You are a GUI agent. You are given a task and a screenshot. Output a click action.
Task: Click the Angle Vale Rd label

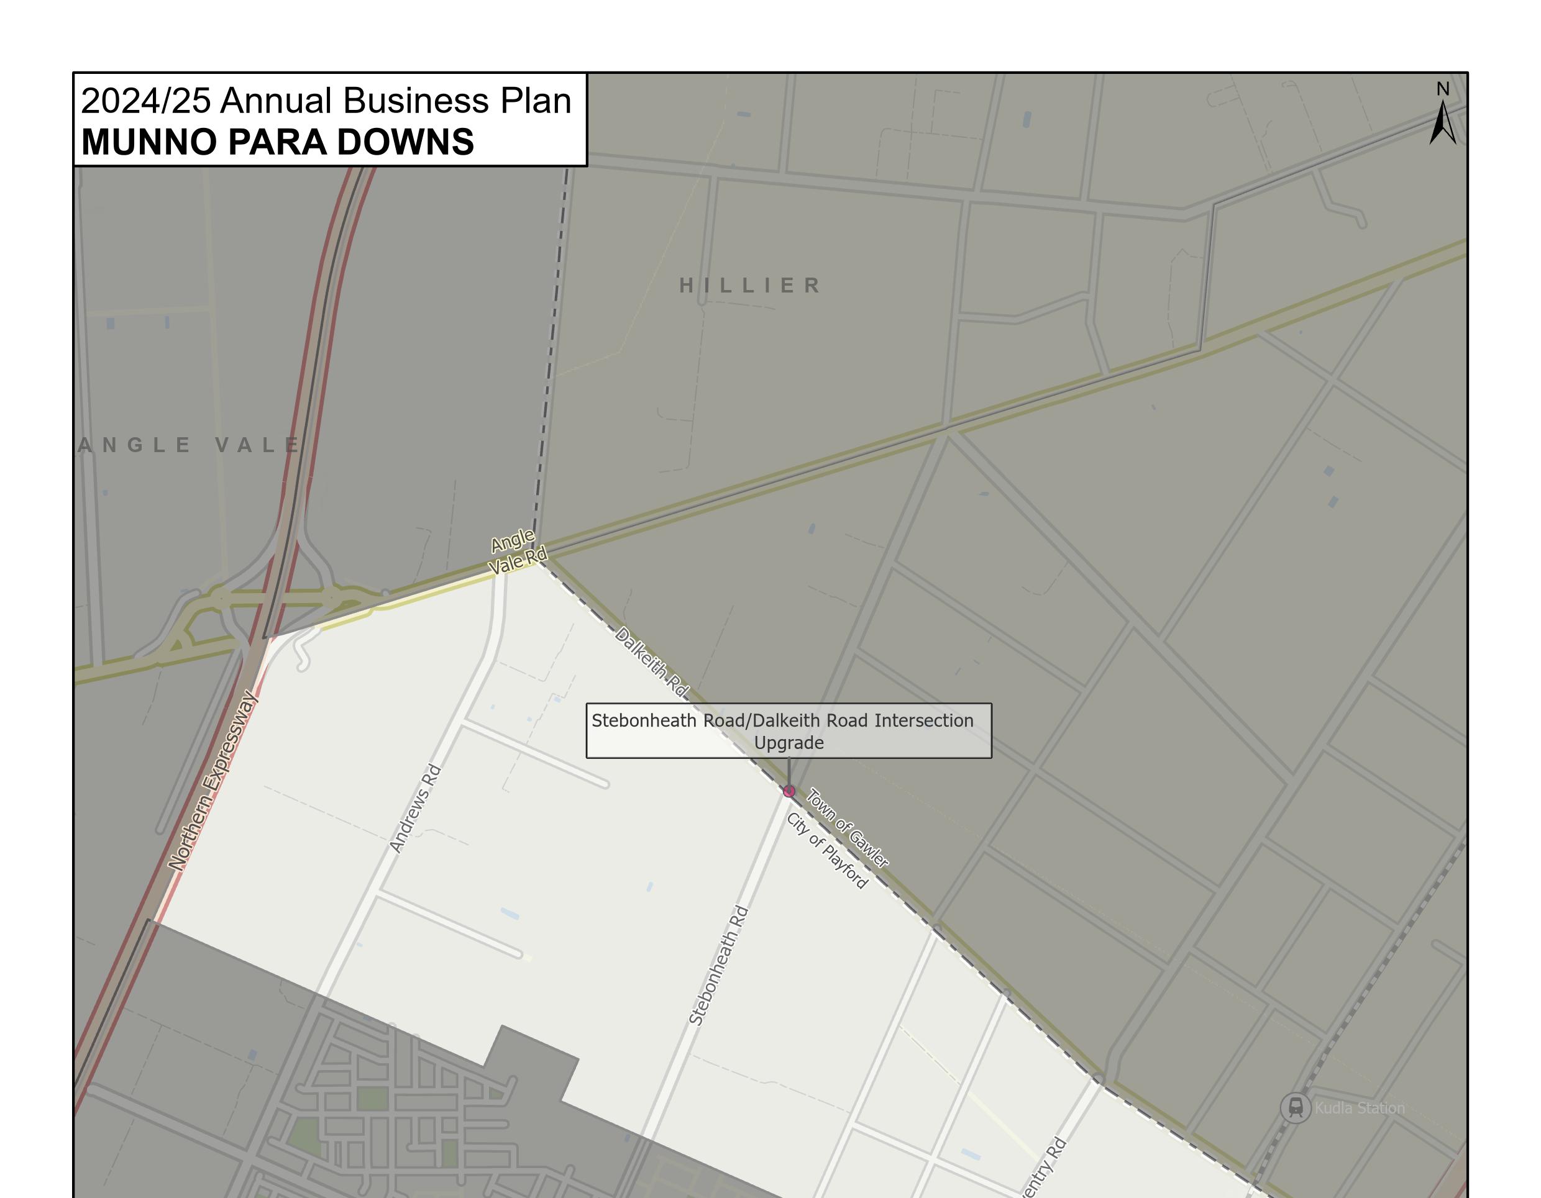tap(516, 552)
